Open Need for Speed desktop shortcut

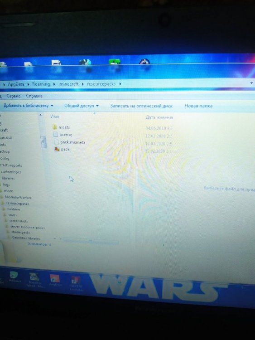click(x=35, y=280)
